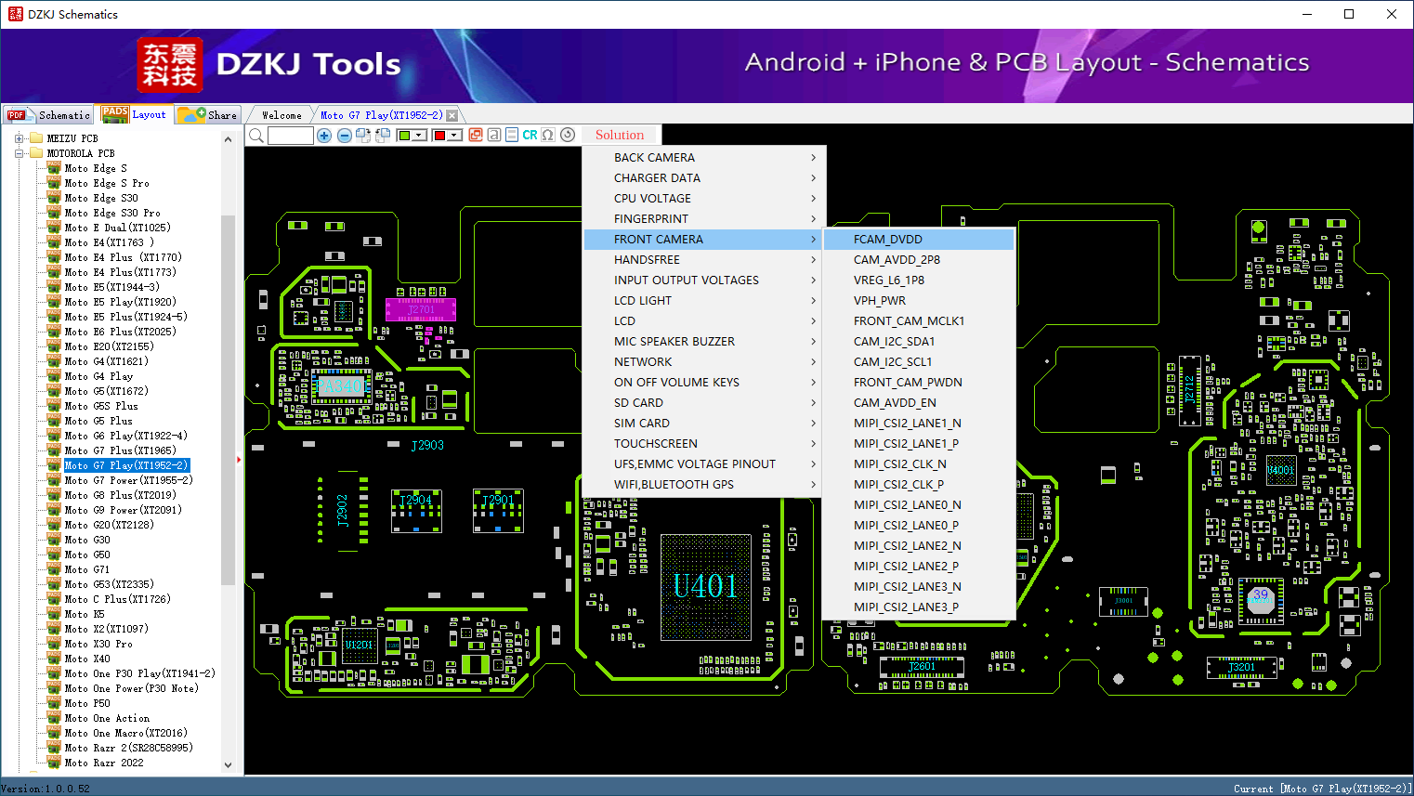Click the DZKJ red logo in banner
This screenshot has height=796, width=1414.
(169, 65)
